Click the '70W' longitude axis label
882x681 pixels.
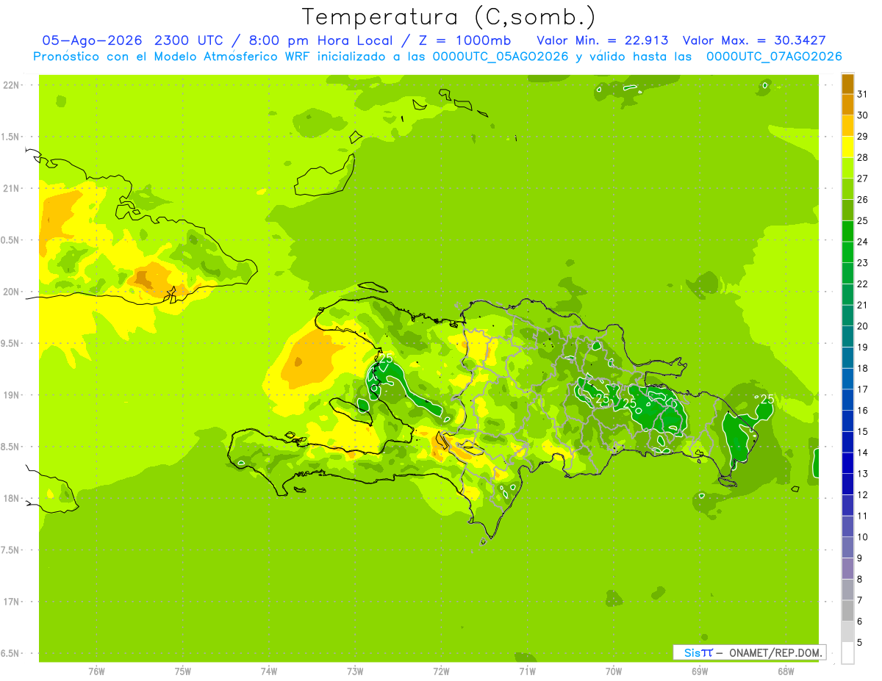(x=614, y=671)
